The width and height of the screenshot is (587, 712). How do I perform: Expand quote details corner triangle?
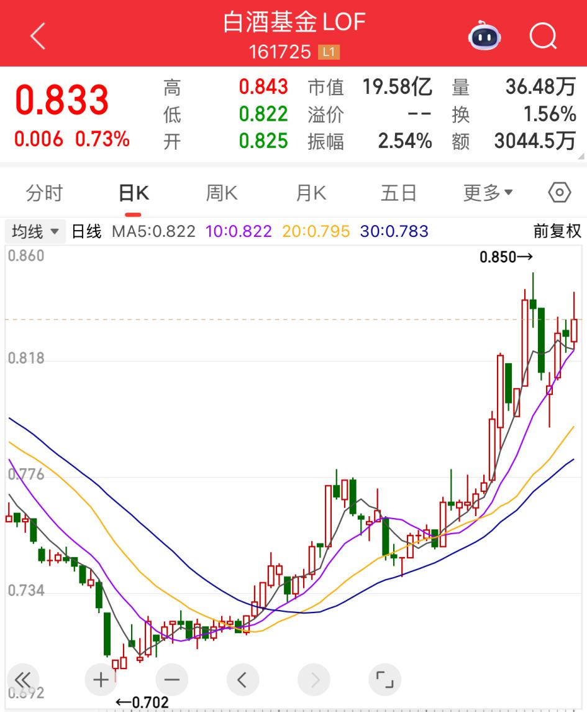[581, 156]
